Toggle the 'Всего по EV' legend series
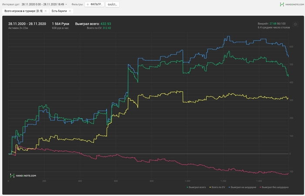 tap(217, 187)
